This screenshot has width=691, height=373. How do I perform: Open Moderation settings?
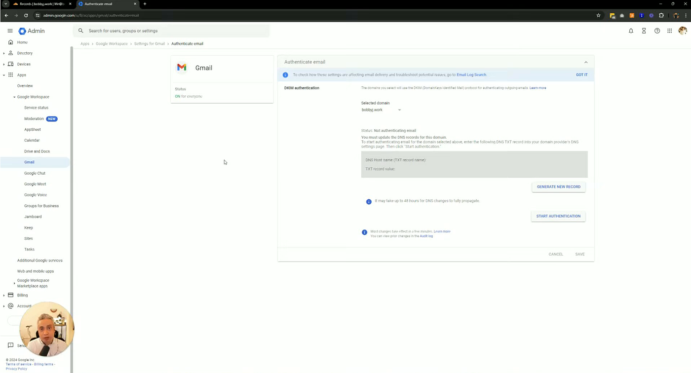pos(34,119)
